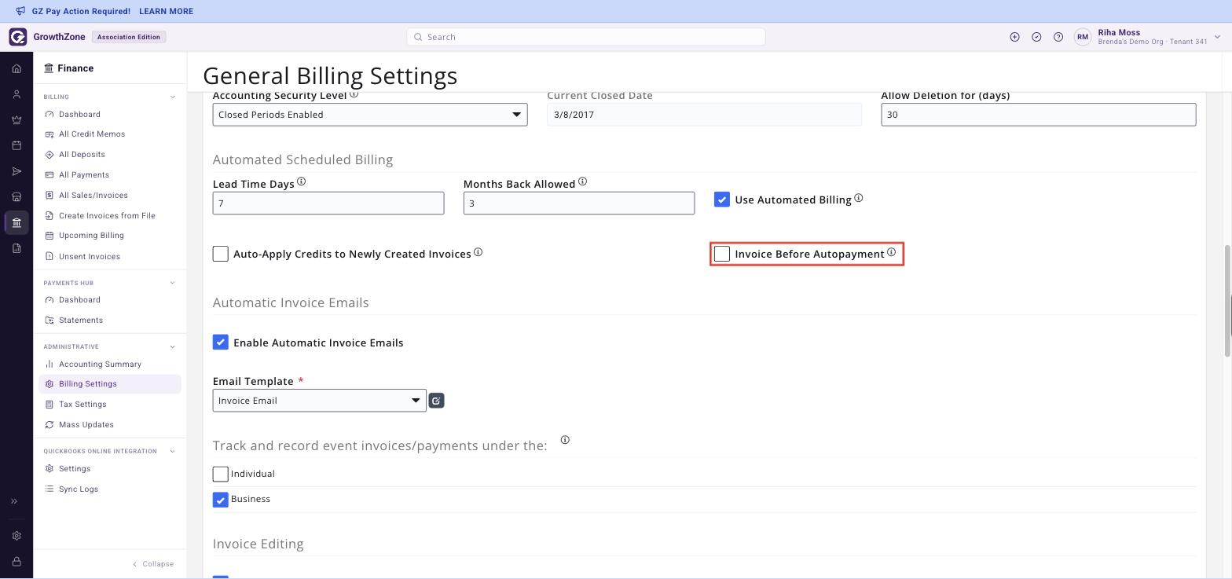This screenshot has height=579, width=1232.
Task: Open the Email Template dropdown
Action: pyautogui.click(x=320, y=401)
